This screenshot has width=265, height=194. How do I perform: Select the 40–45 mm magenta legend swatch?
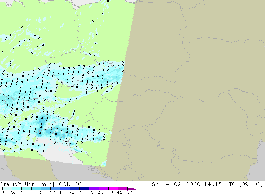point(113,189)
